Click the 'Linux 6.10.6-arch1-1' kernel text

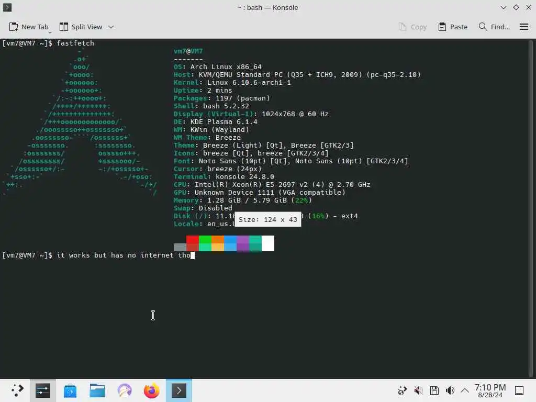point(249,82)
